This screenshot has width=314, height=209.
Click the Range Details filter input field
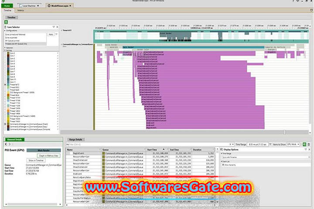pos(149,144)
